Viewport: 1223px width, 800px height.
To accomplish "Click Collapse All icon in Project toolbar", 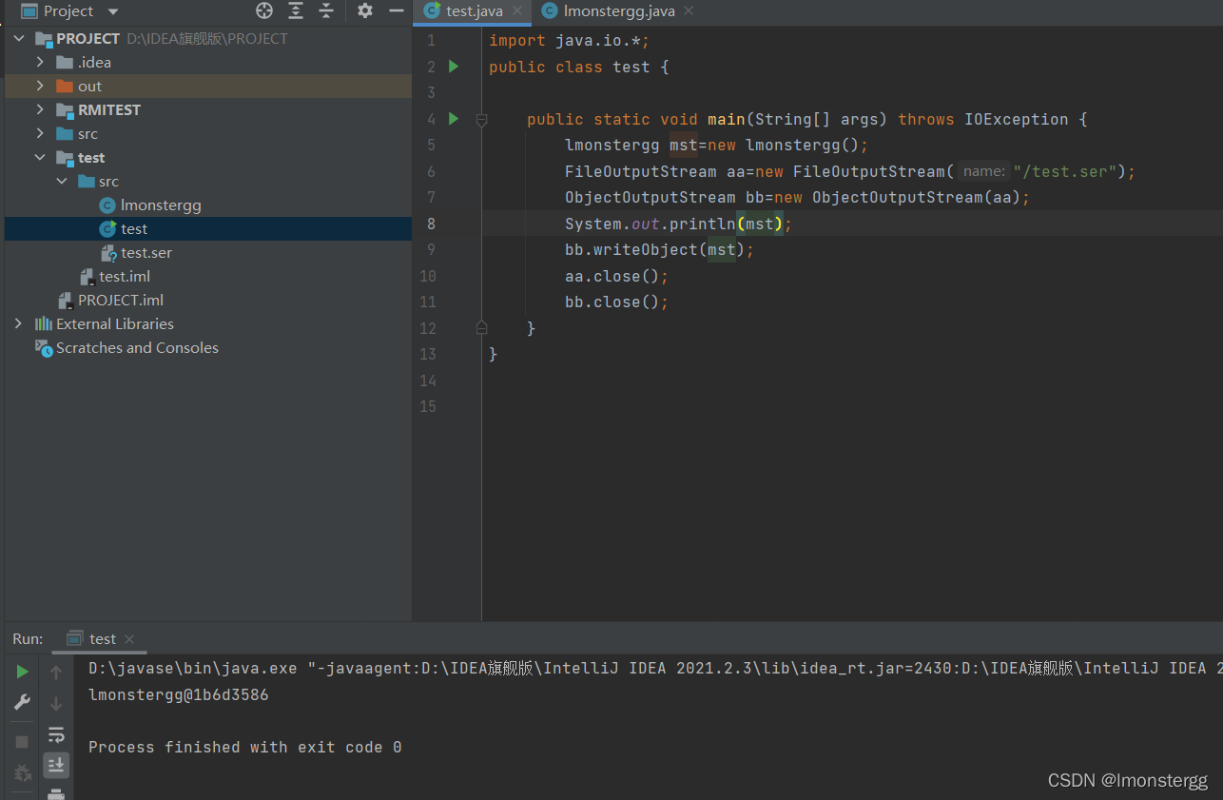I will click(x=326, y=11).
